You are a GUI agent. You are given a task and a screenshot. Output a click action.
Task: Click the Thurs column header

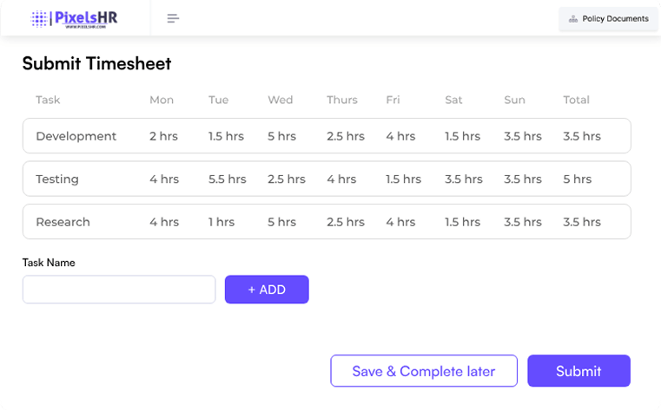[x=342, y=100]
